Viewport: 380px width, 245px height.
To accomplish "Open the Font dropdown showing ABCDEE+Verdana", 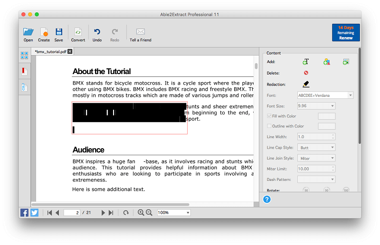I will (325, 95).
